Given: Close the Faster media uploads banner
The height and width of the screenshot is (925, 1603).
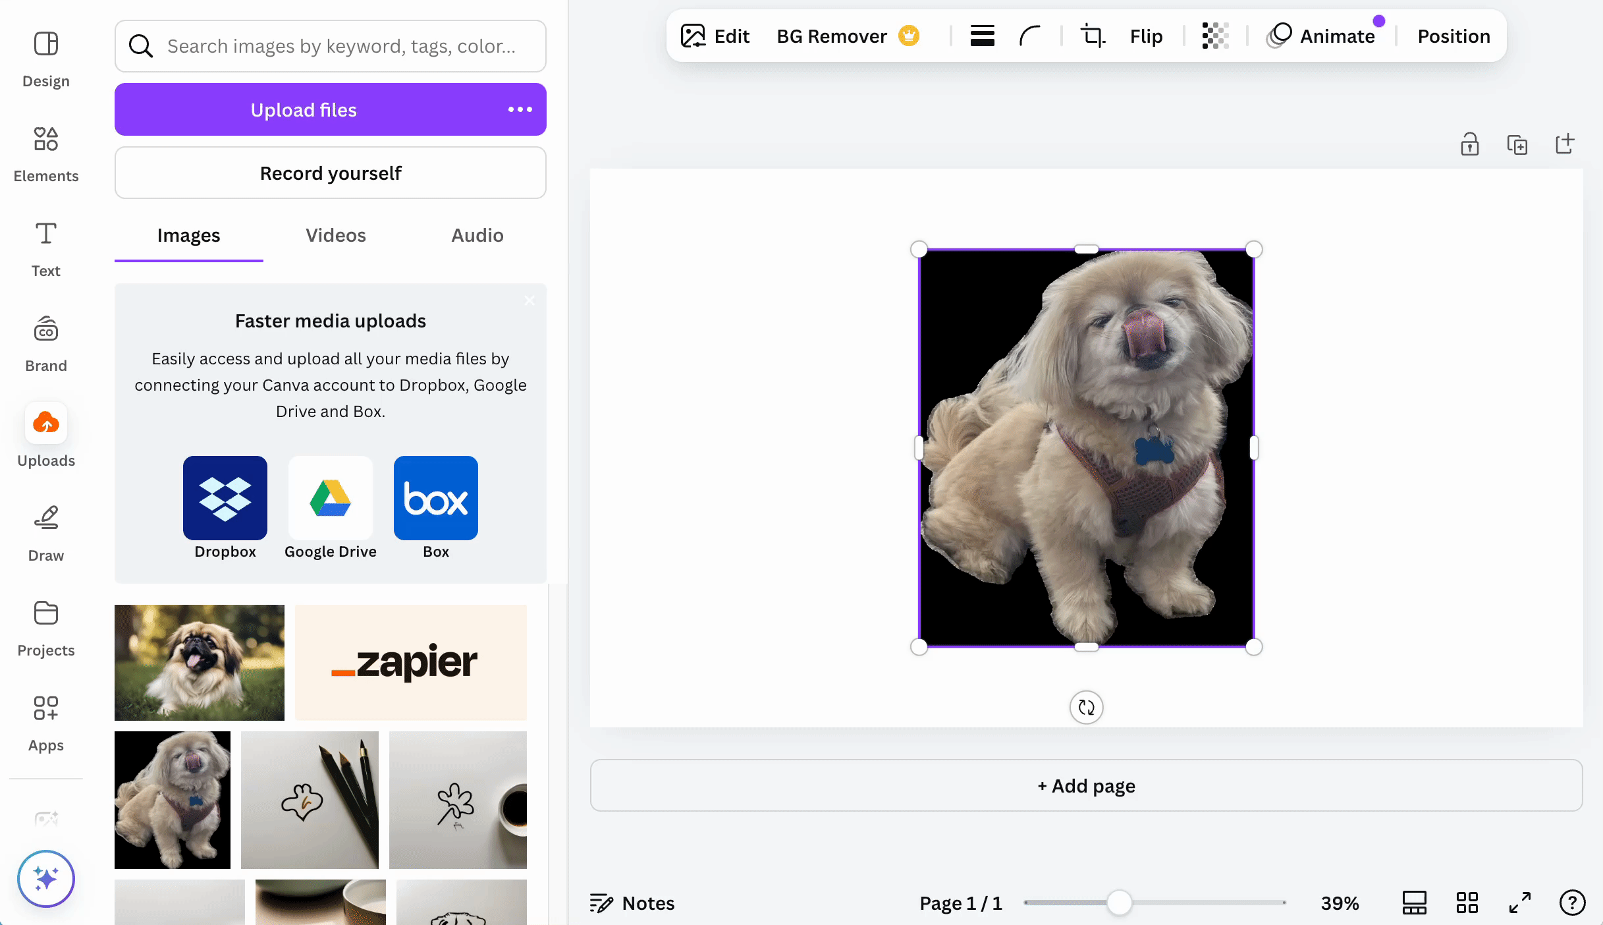Looking at the screenshot, I should [x=530, y=300].
